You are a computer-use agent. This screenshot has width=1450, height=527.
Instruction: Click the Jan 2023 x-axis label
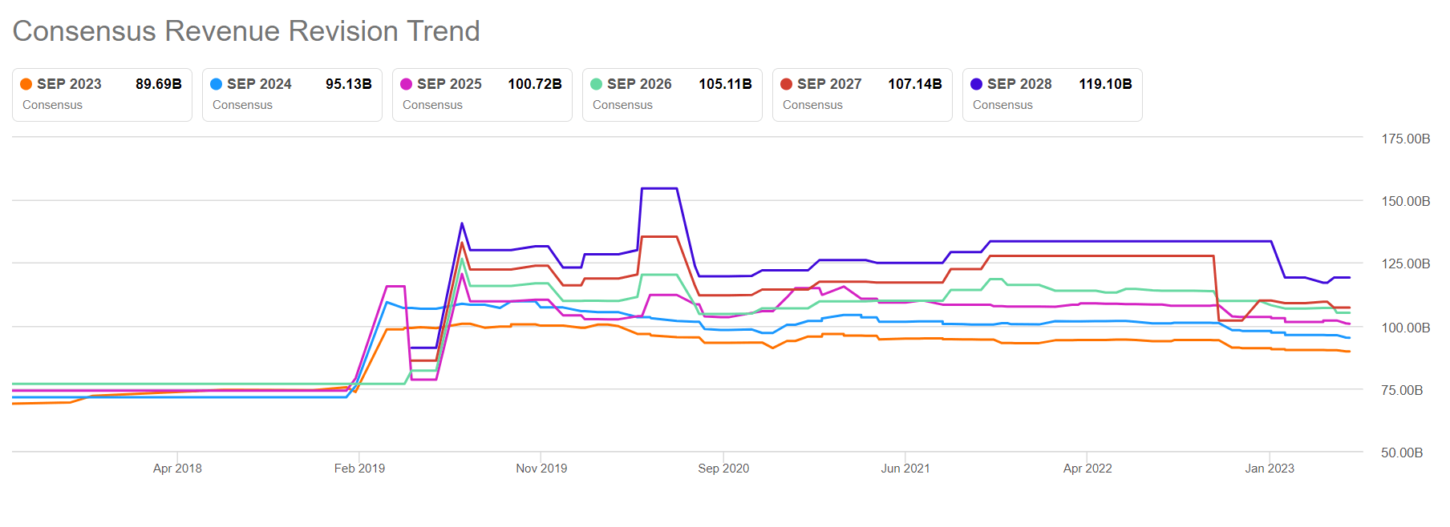[1270, 469]
